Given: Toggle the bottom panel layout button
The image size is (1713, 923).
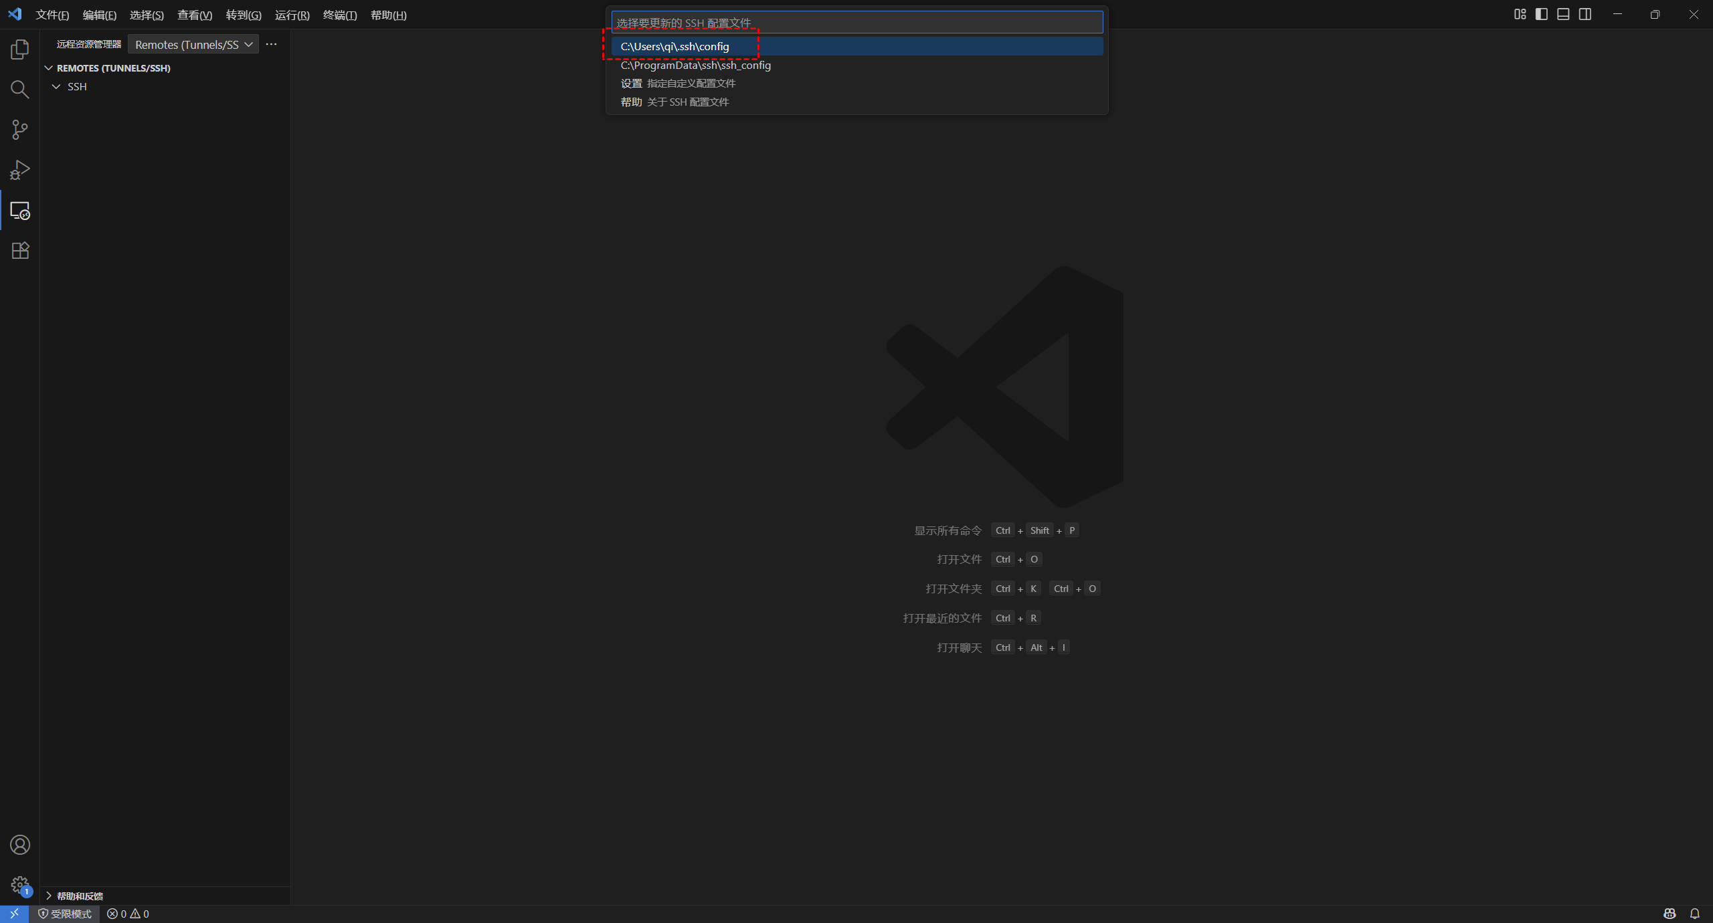Looking at the screenshot, I should coord(1563,15).
